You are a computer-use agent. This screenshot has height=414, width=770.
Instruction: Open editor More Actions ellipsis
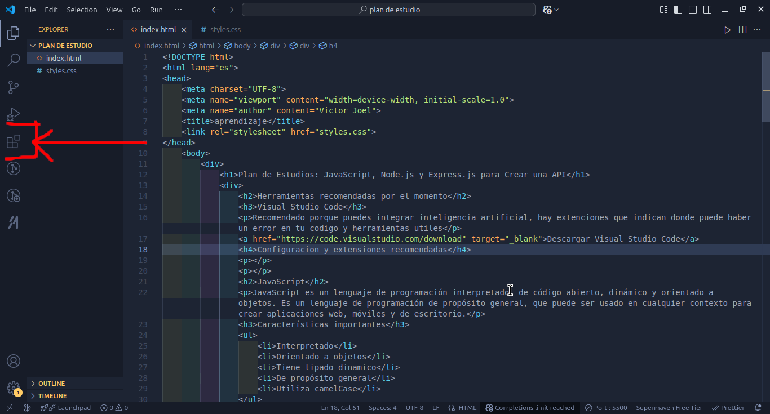(x=758, y=30)
